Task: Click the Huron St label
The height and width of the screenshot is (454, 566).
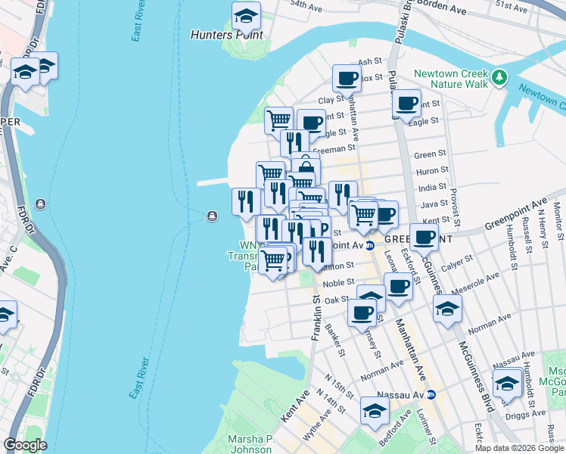Action: tap(432, 171)
